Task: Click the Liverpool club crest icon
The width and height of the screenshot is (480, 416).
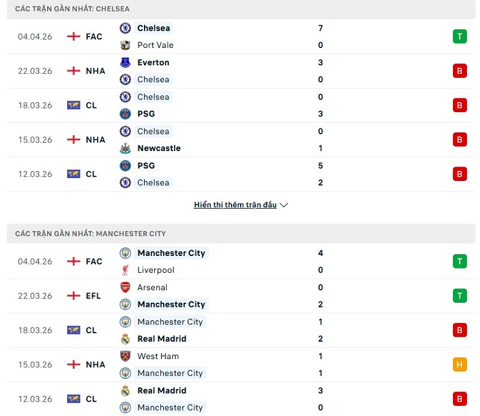Action: (x=125, y=270)
